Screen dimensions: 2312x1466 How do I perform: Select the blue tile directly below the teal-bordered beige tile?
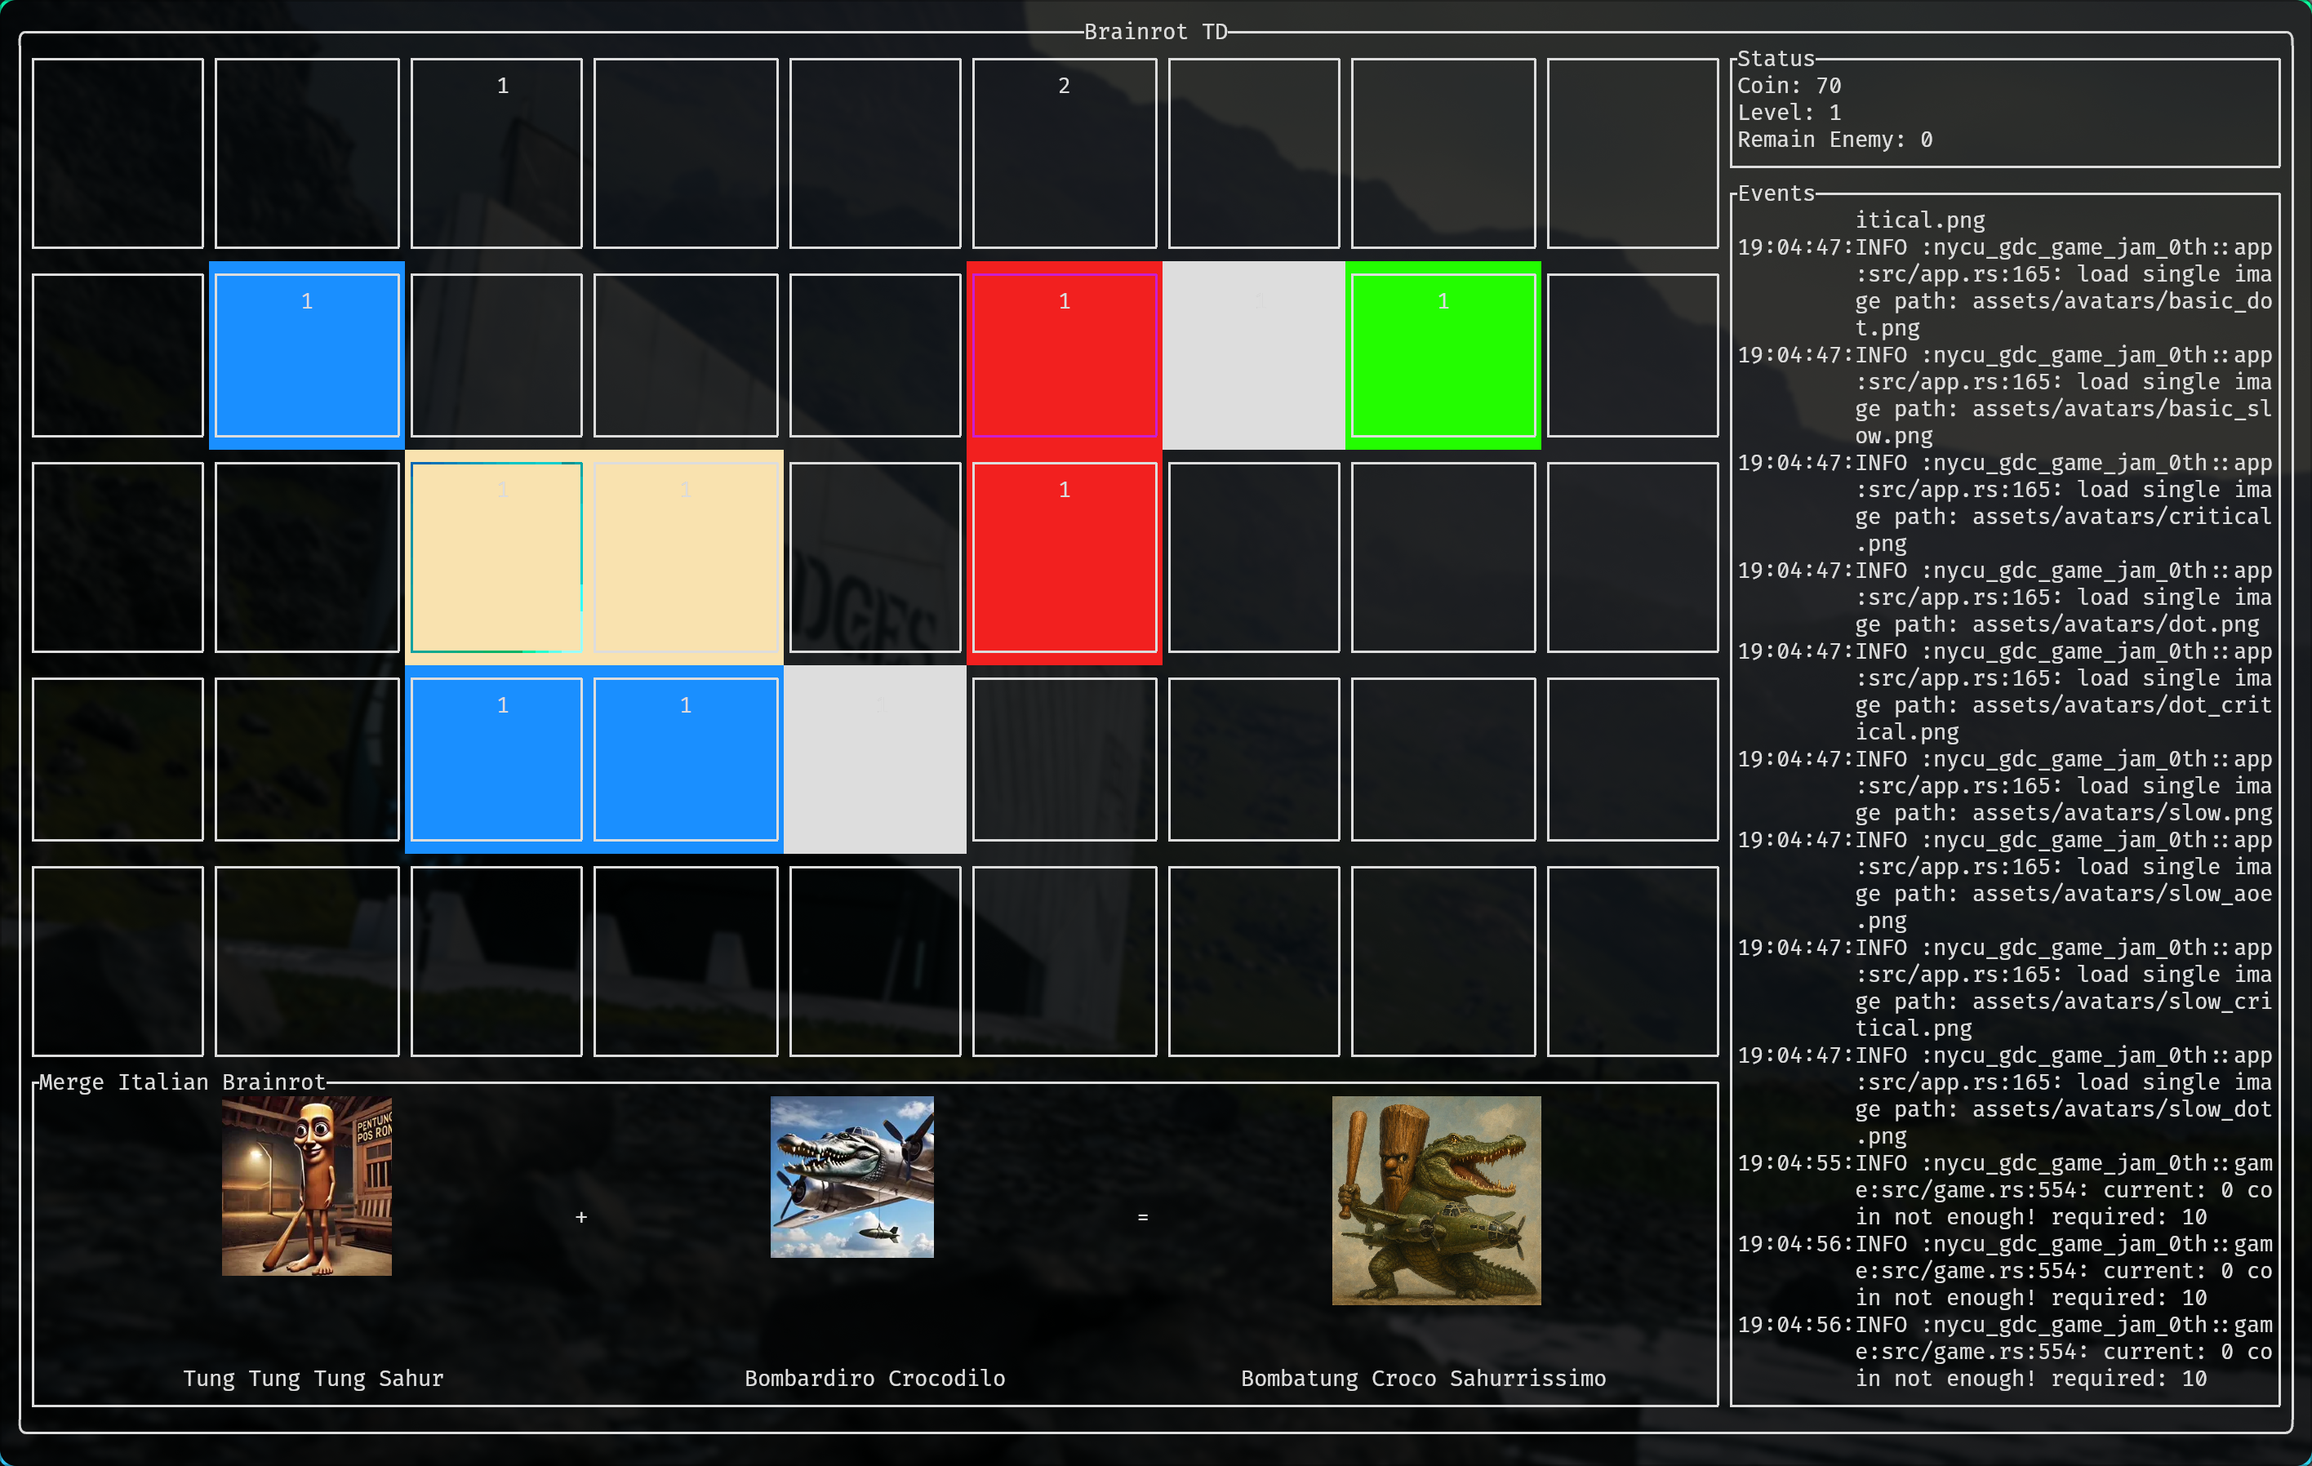tap(496, 759)
